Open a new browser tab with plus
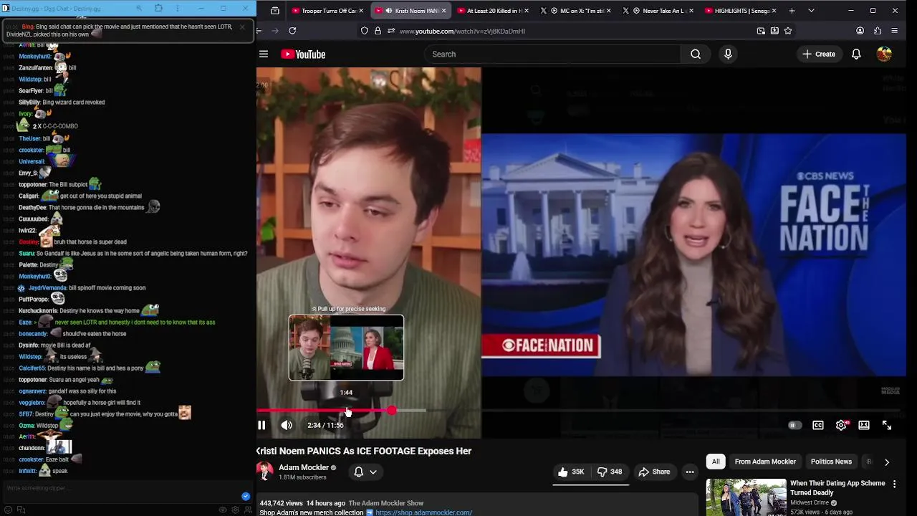The width and height of the screenshot is (917, 516). click(792, 11)
